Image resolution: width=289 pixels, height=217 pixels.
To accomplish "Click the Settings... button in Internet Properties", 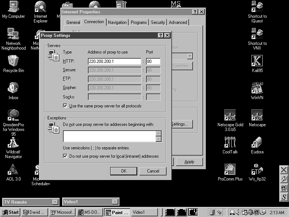I will pyautogui.click(x=182, y=124).
